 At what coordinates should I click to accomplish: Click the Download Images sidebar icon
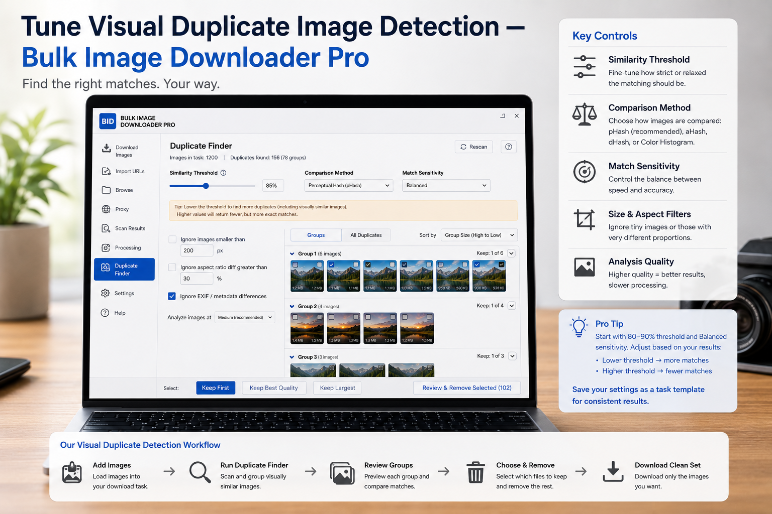[107, 148]
